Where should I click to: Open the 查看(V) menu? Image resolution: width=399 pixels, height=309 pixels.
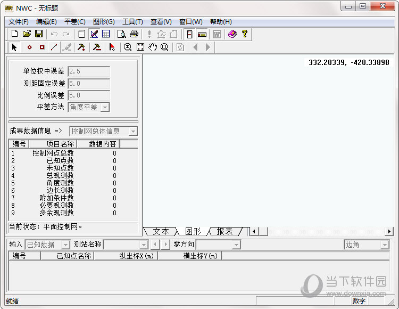pyautogui.click(x=161, y=22)
